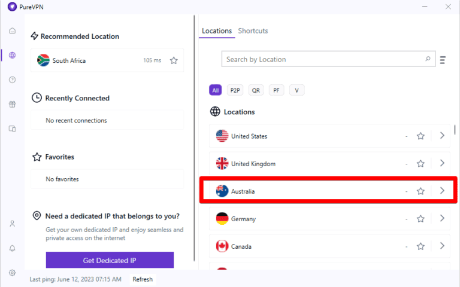Toggle favorite star for Germany

(420, 219)
